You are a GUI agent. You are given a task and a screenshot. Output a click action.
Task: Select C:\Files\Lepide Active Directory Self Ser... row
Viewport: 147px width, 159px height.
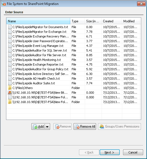[x=40, y=74]
